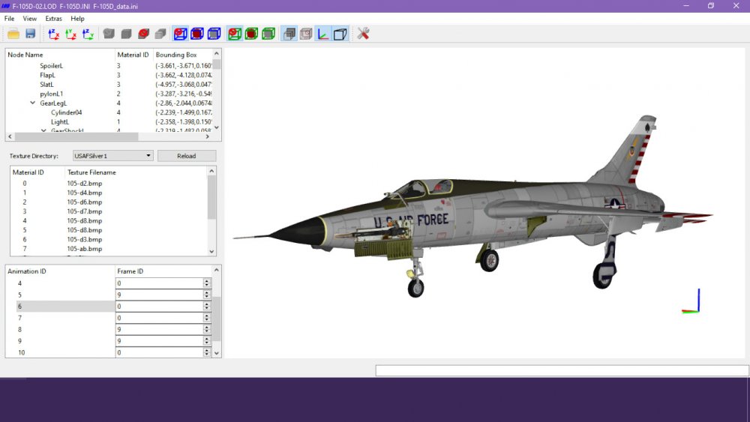Click down arrow of node tree scrollbar
Image resolution: width=750 pixels, height=422 pixels.
217,127
